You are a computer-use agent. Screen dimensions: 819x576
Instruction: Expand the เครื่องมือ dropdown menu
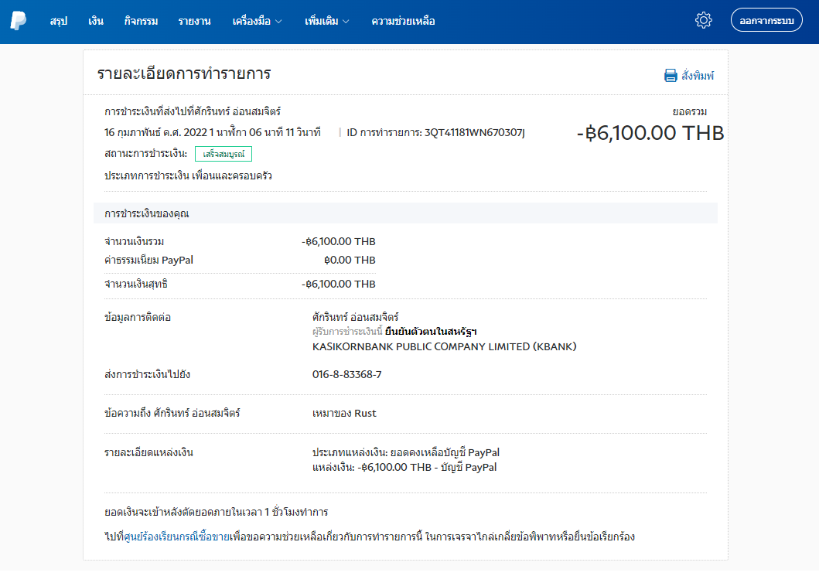(x=257, y=22)
